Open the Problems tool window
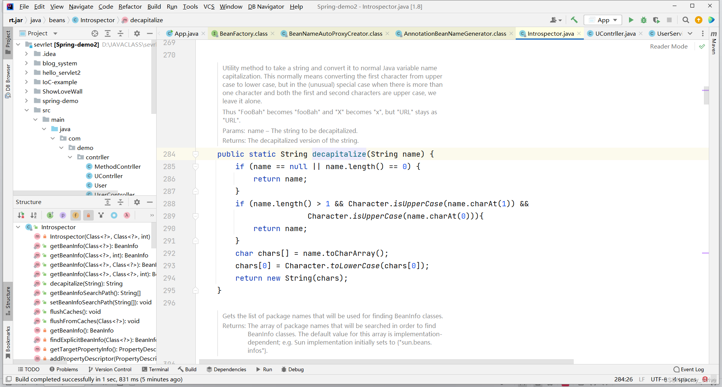The height and width of the screenshot is (387, 722). [64, 369]
